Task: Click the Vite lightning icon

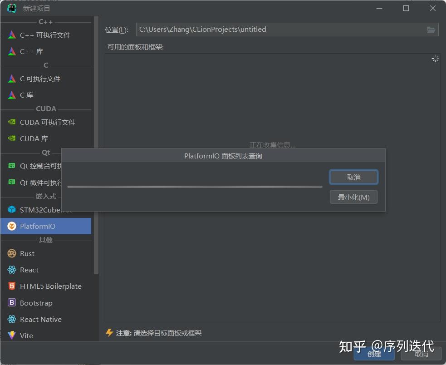Action: [x=12, y=335]
